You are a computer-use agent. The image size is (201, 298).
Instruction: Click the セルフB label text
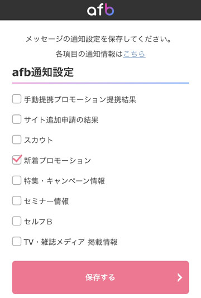coord(38,222)
